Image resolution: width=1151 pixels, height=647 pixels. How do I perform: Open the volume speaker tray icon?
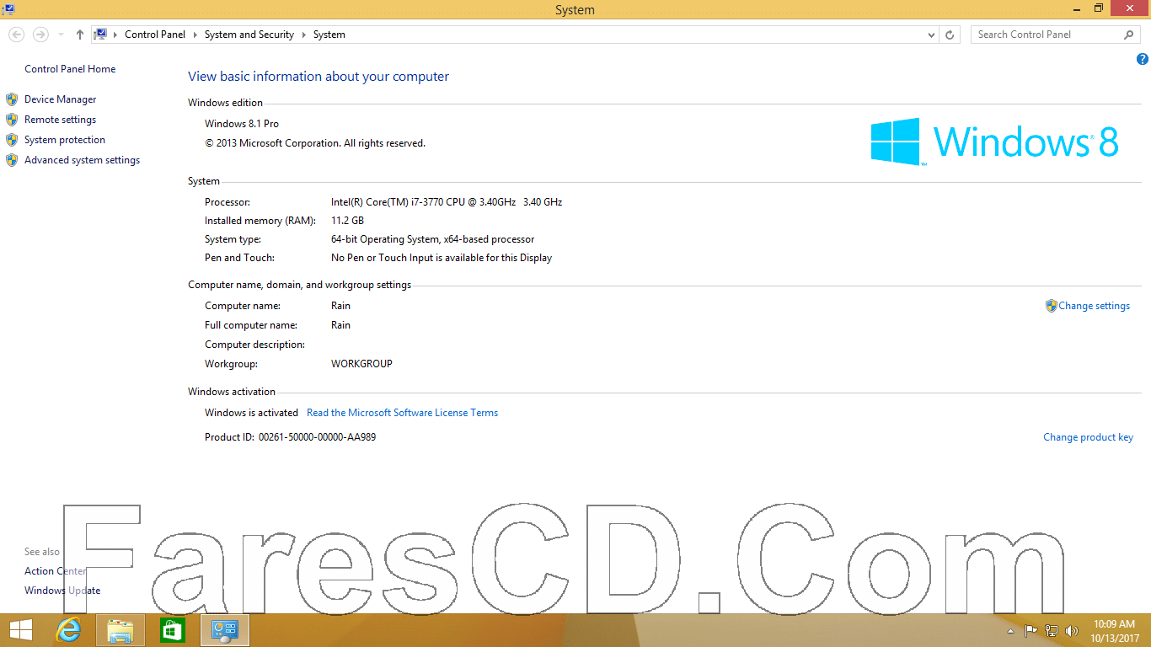[1073, 630]
